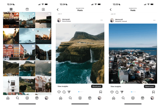Open the black sheep photo thumbnail
The image size is (159, 108).
27,84
